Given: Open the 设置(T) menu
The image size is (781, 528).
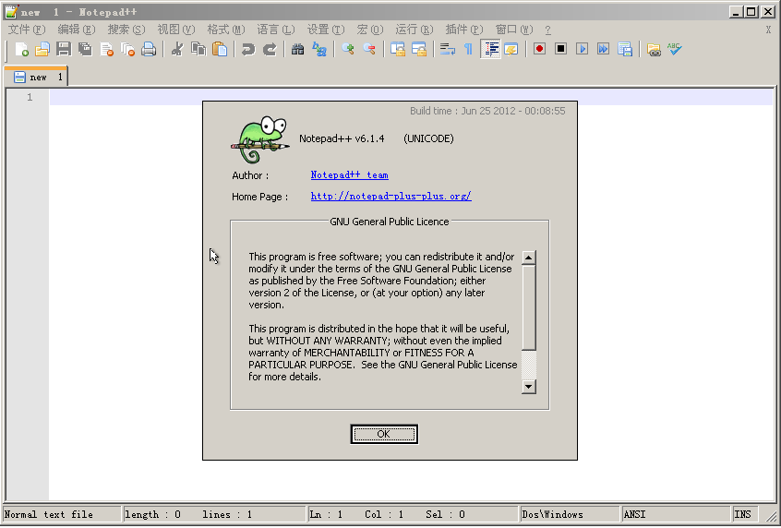Looking at the screenshot, I should pyautogui.click(x=326, y=30).
